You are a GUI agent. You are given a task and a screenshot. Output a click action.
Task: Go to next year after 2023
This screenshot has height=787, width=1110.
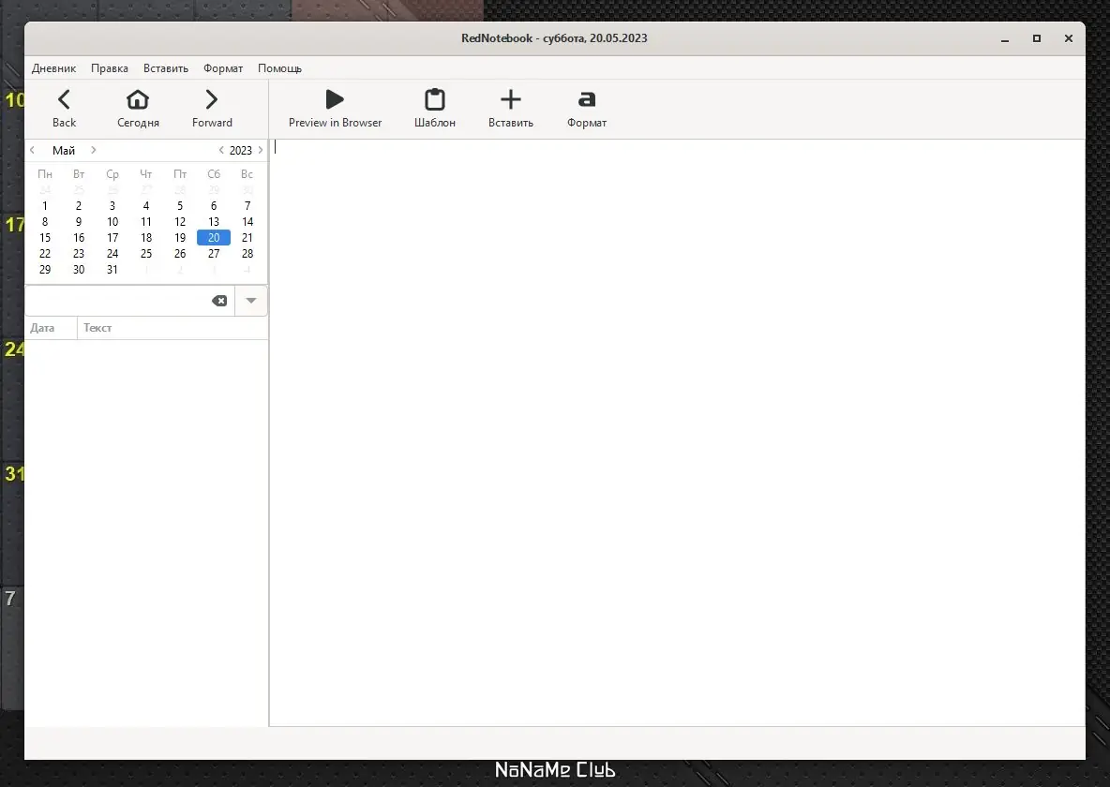point(261,150)
